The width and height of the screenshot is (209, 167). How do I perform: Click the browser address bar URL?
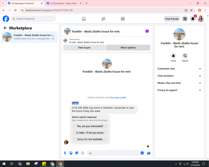click(x=49, y=10)
